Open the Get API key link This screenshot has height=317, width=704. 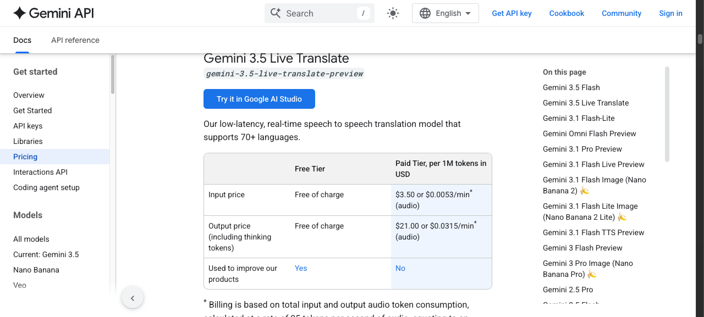[x=512, y=13]
